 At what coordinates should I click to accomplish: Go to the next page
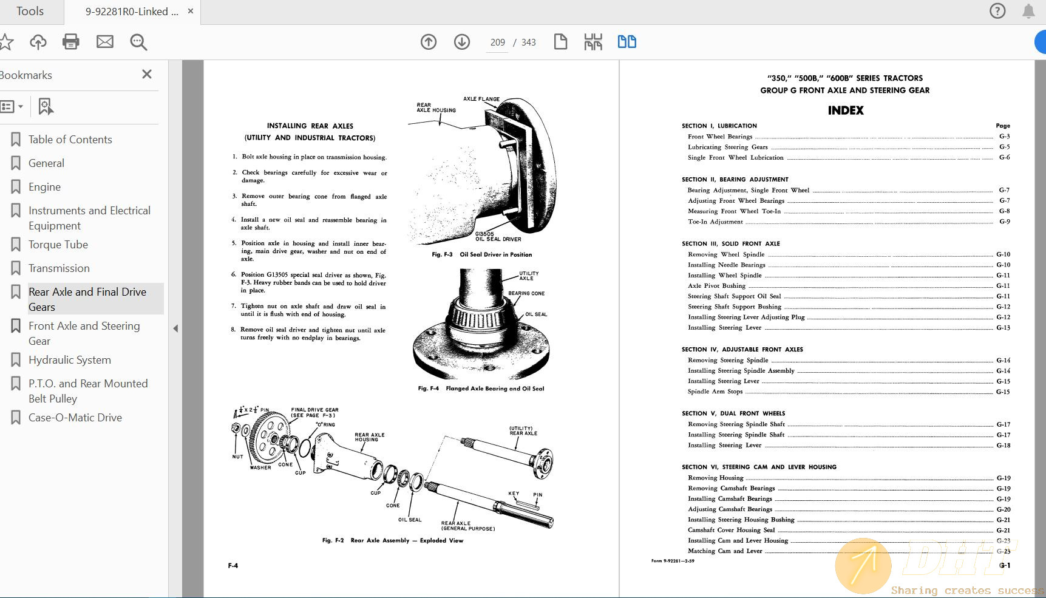pos(461,42)
